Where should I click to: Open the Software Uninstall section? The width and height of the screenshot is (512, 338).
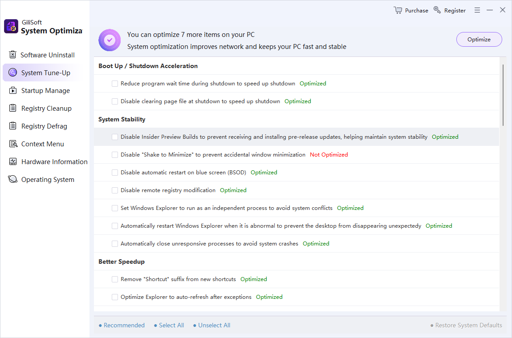45,55
